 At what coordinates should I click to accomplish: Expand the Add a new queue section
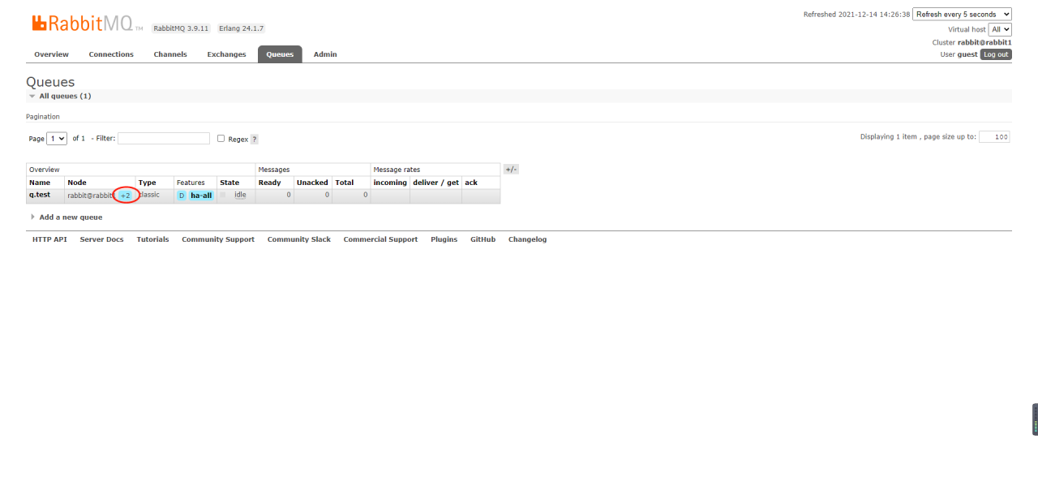pyautogui.click(x=66, y=217)
